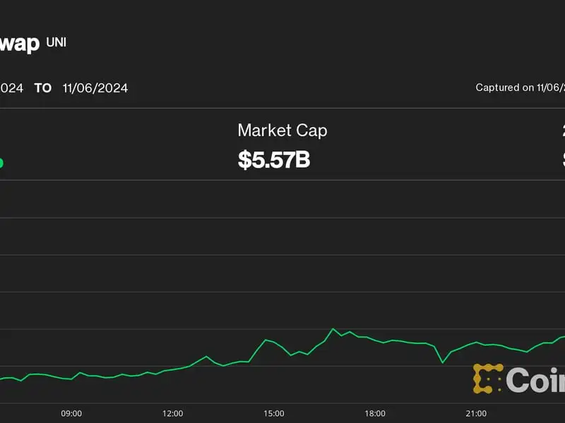
Task: Click the green dot indicator at left edge
Action: (x=1, y=163)
